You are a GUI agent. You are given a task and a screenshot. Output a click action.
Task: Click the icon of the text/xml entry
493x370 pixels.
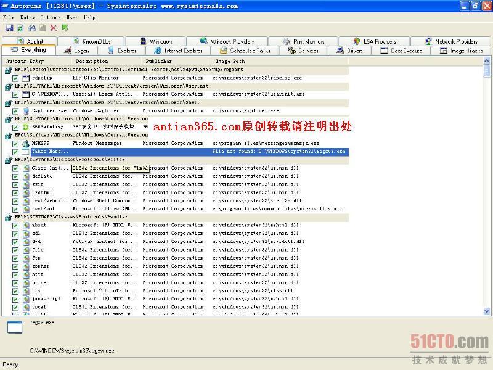26,209
